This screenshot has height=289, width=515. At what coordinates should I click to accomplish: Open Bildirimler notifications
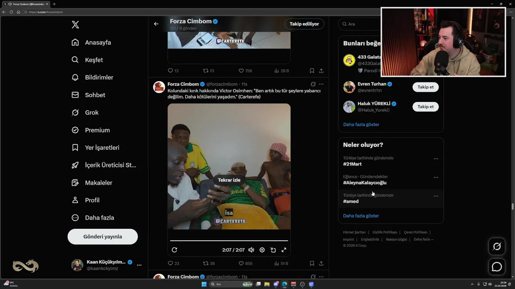93,77
